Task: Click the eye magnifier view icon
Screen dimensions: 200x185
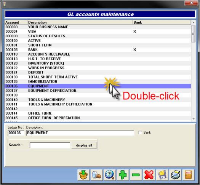Action: (110, 175)
